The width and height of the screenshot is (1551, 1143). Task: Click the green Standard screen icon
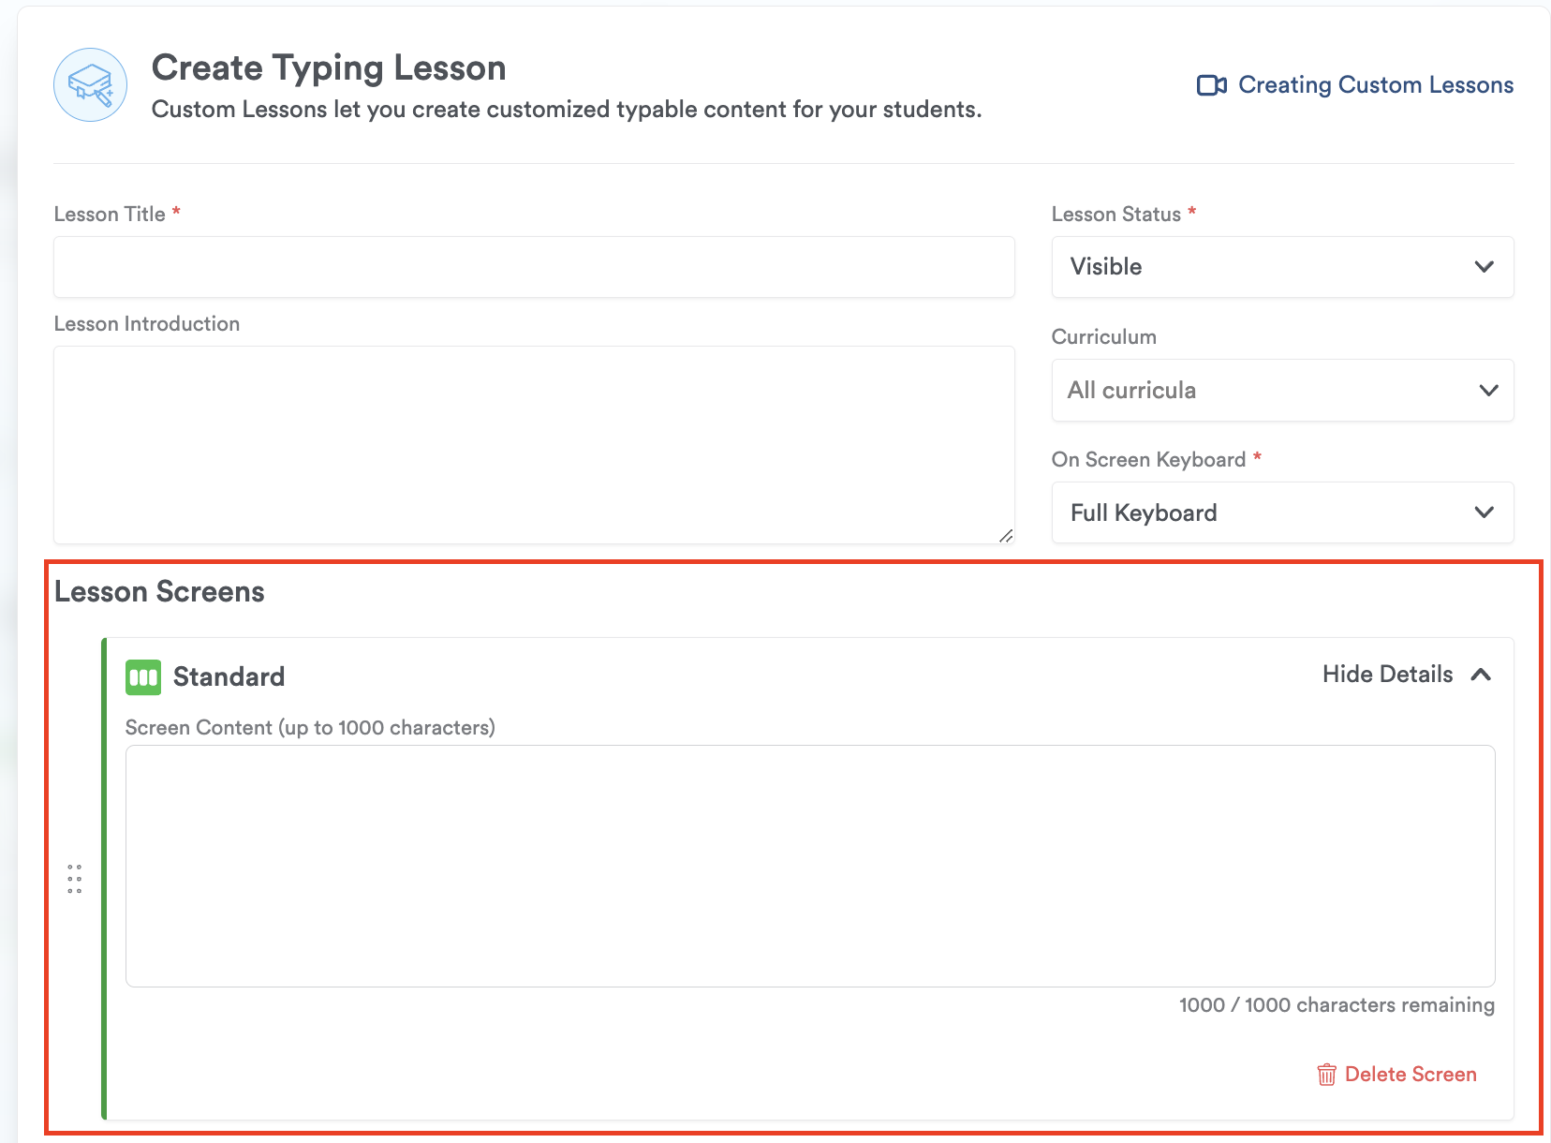pyautogui.click(x=143, y=676)
